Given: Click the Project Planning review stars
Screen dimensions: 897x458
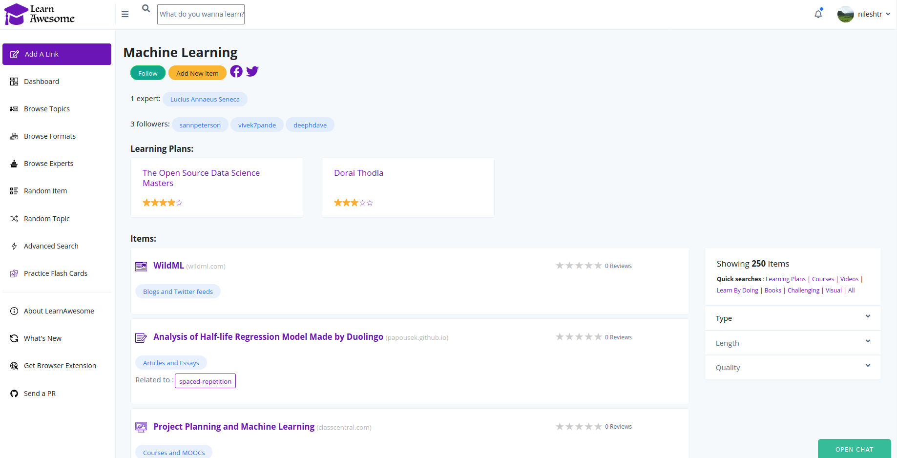Looking at the screenshot, I should [x=579, y=427].
